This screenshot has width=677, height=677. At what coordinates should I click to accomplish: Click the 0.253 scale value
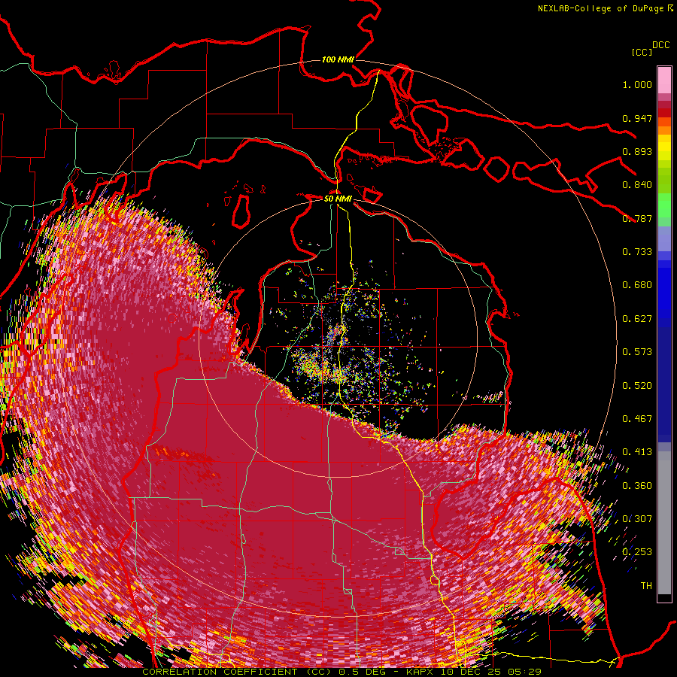[637, 552]
